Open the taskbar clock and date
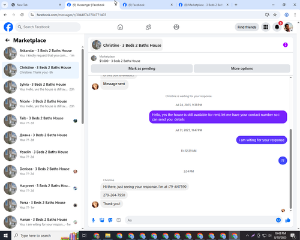Image resolution: width=300 pixels, height=240 pixels. pyautogui.click(x=280, y=236)
